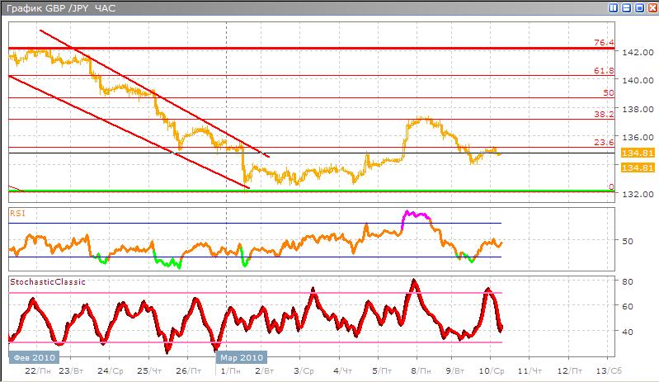Viewport: 659px width, 382px height.
Task: Select the 0 Fibonacci level label
Action: click(610, 187)
